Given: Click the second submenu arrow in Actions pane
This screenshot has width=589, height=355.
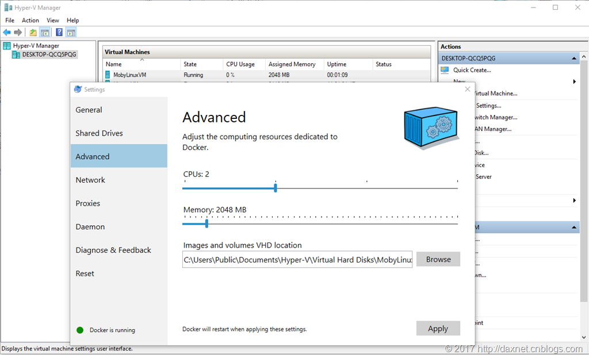Looking at the screenshot, I should coord(575,200).
